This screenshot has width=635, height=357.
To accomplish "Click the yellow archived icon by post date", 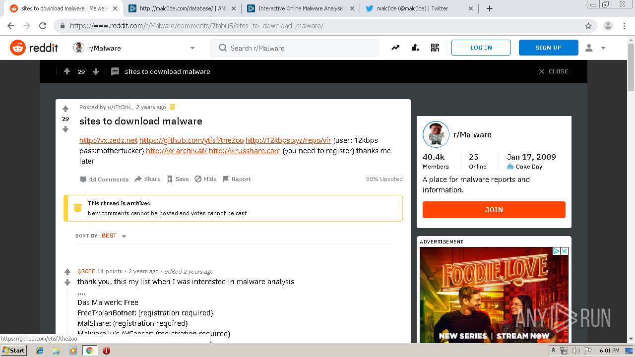I will [172, 107].
